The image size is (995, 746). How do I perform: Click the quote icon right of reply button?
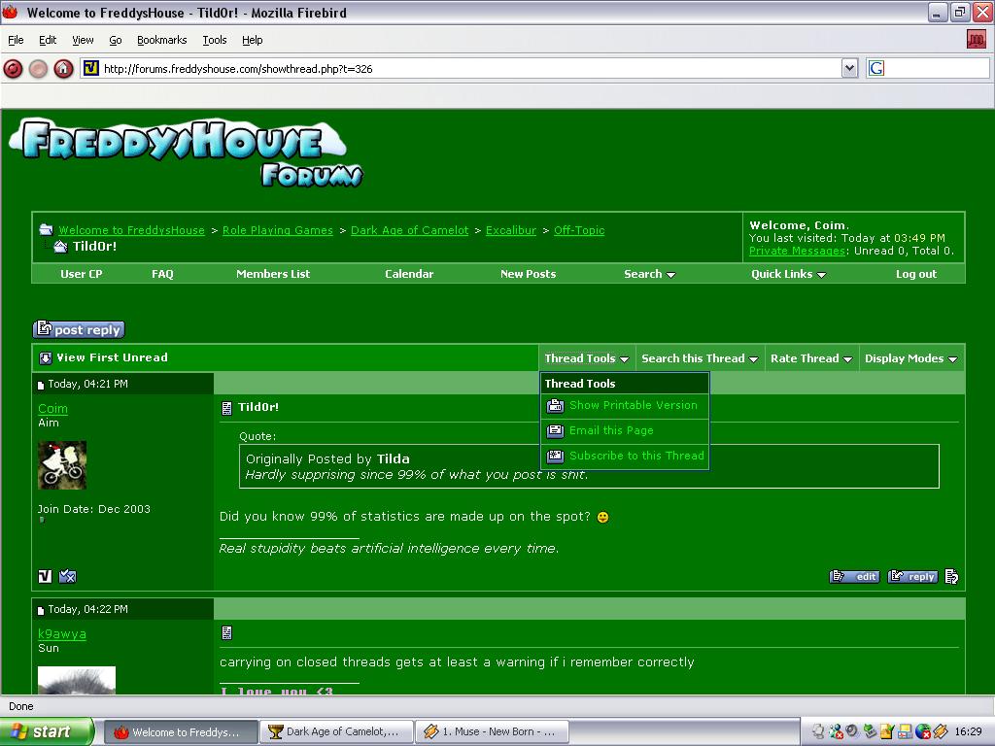[x=951, y=576]
